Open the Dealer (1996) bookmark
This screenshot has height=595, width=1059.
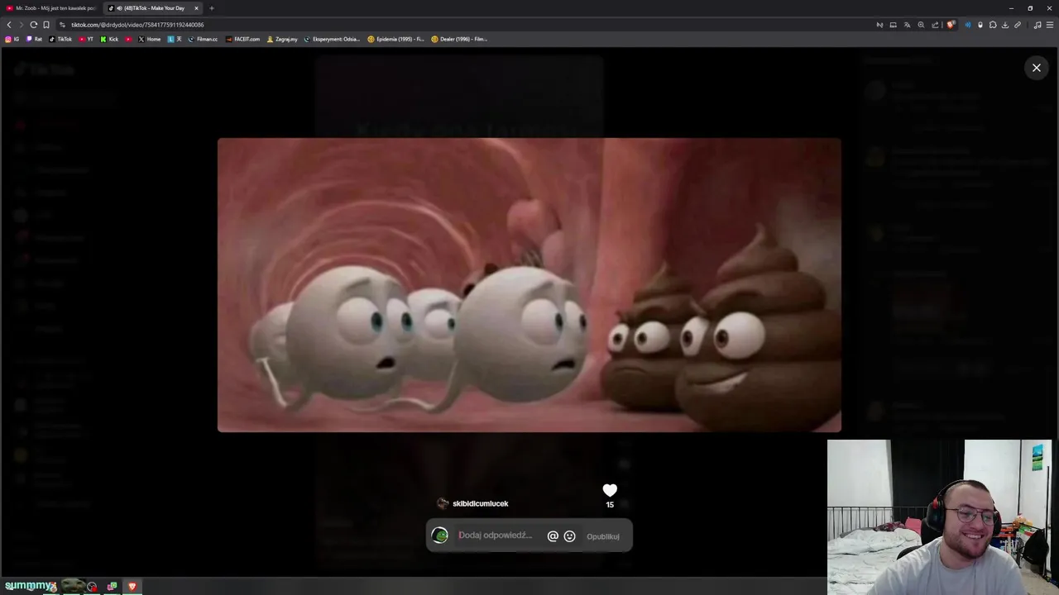tap(459, 39)
